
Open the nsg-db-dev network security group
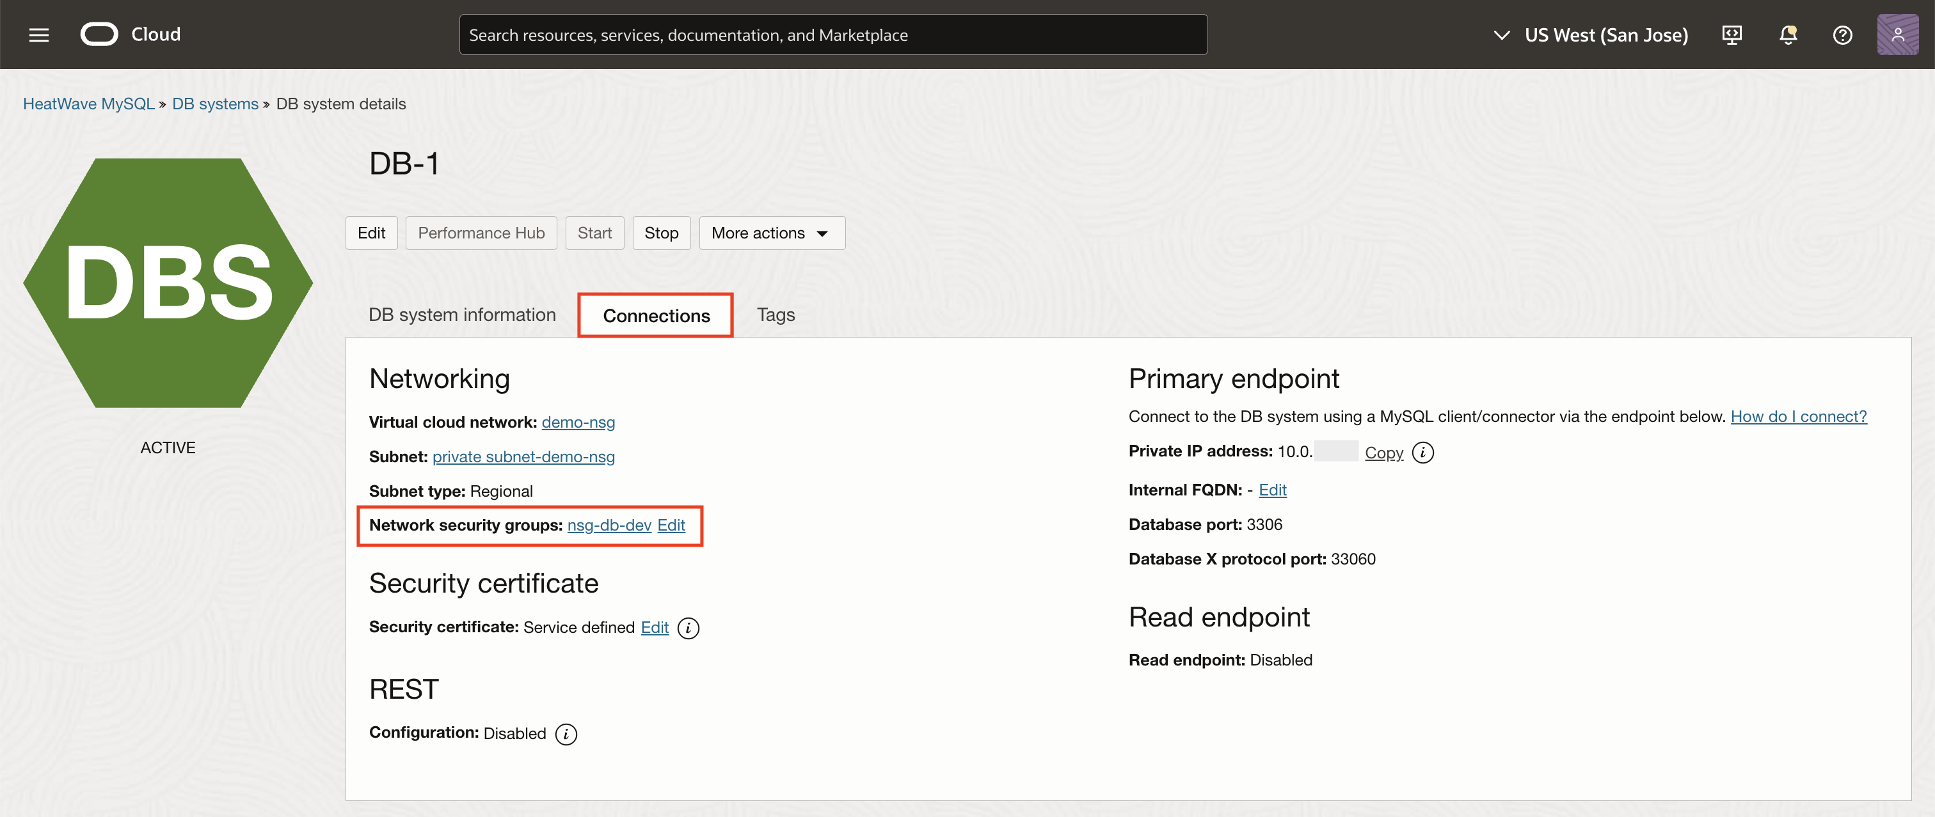[x=609, y=525]
